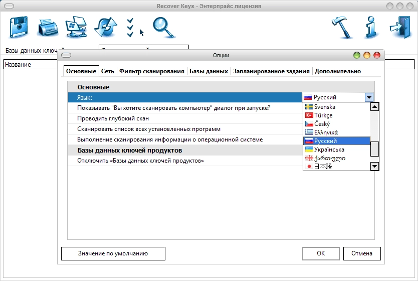
Task: Open the Запланированное задания tab
Action: pyautogui.click(x=271, y=71)
